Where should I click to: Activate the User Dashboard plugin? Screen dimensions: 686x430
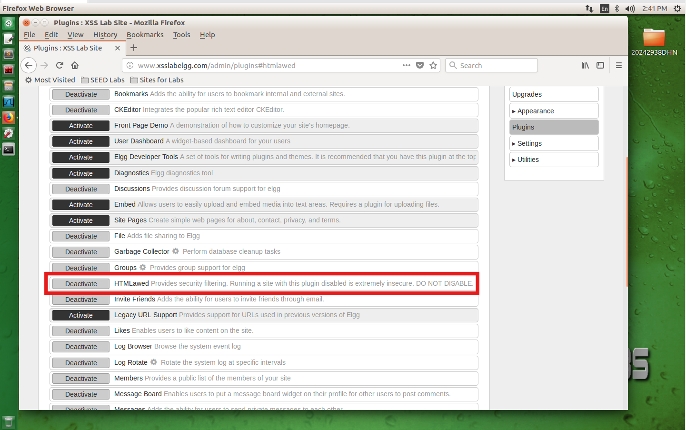click(x=81, y=141)
